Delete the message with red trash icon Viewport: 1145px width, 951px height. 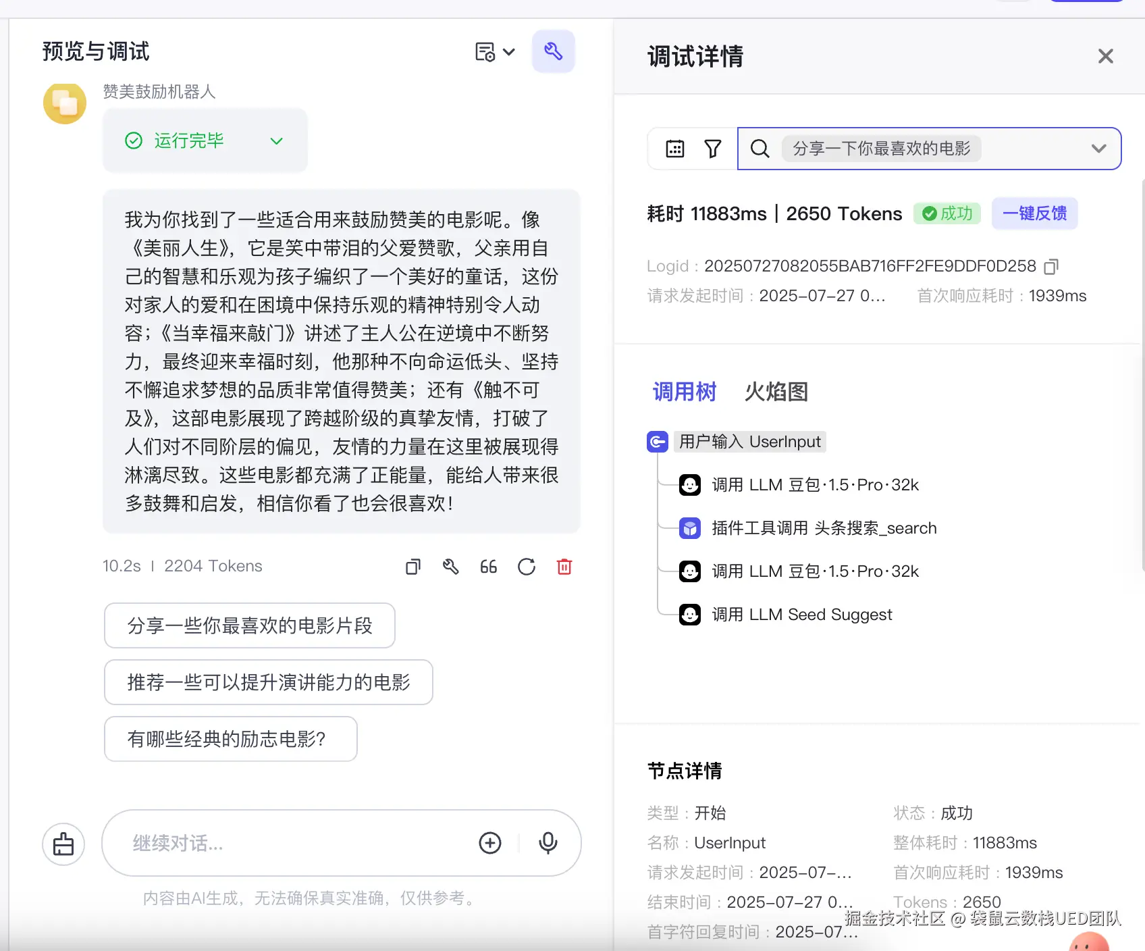point(564,567)
